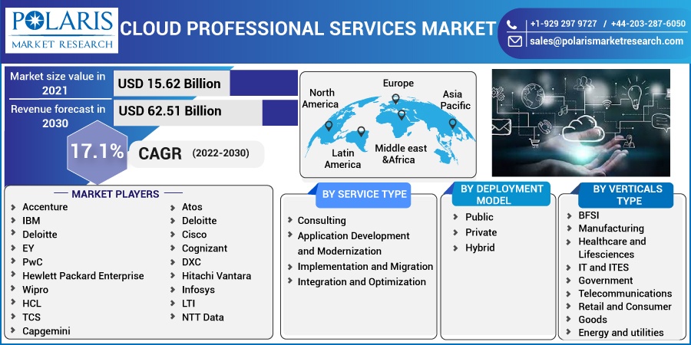Click the USD 62.51 Billion value
This screenshot has height=345, width=691.
coord(170,110)
